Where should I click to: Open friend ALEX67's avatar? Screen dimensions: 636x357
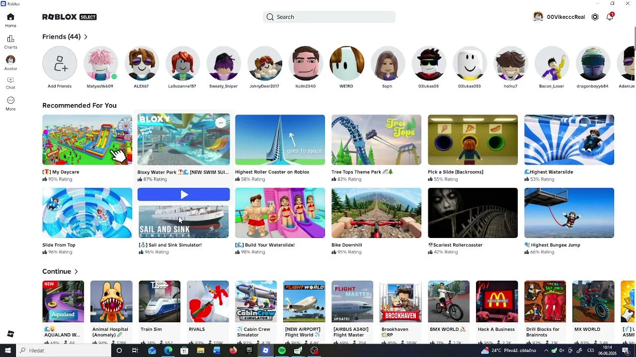pyautogui.click(x=141, y=63)
